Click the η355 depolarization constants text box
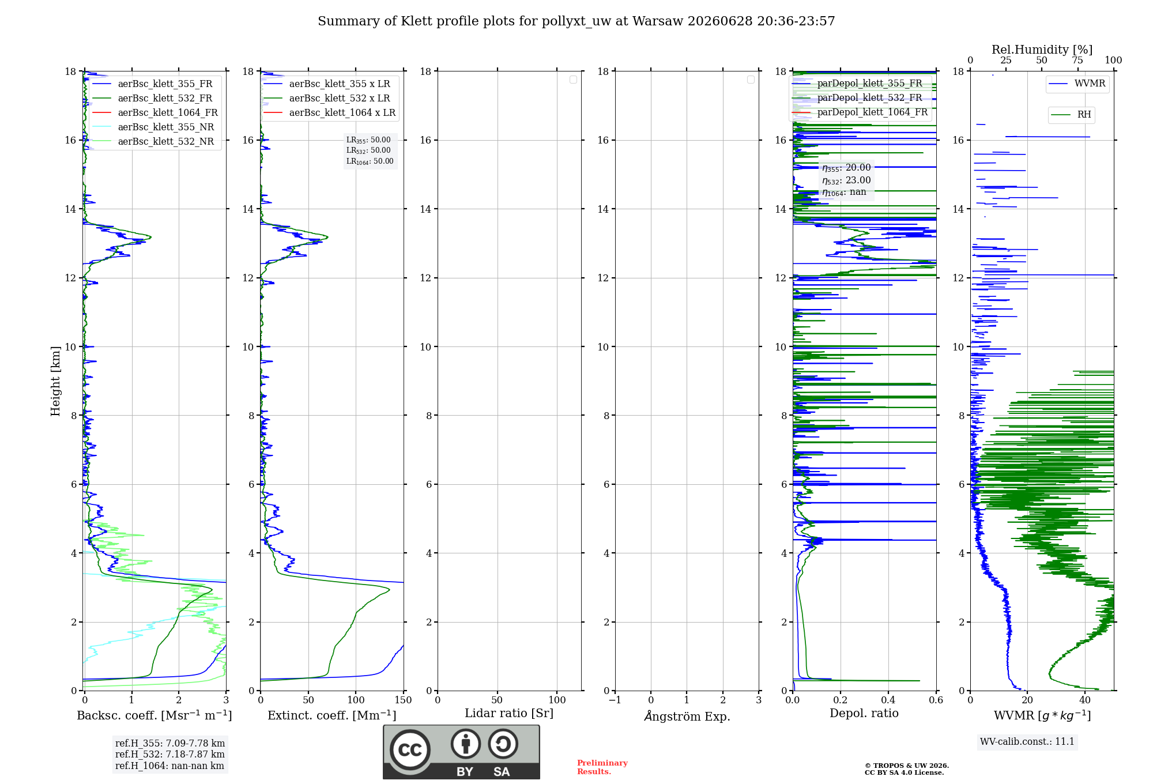This screenshot has height=784, width=1153. point(846,180)
